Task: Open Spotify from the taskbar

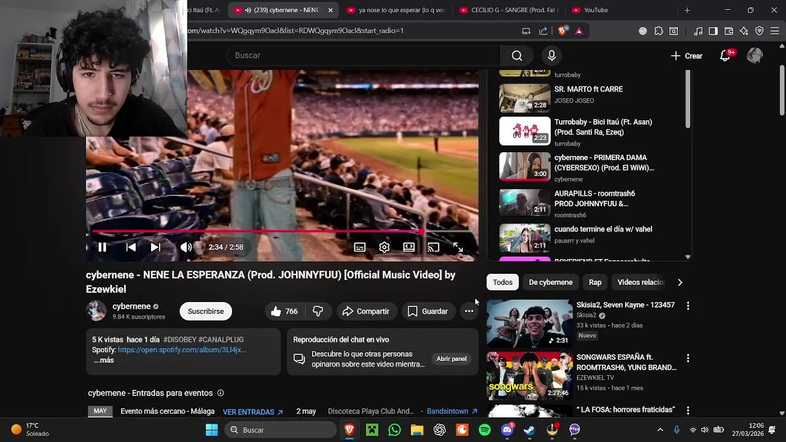Action: (x=484, y=430)
